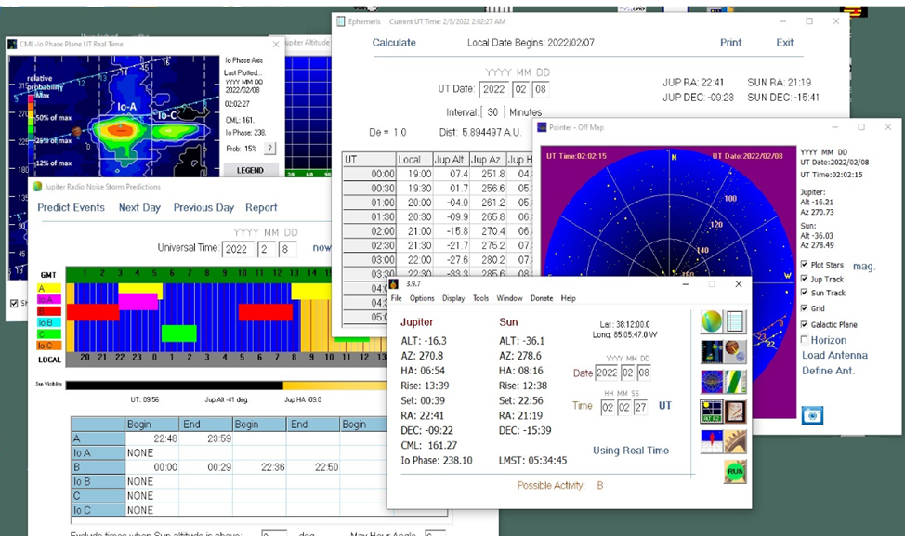Toggle the Jup Track checkbox
The height and width of the screenshot is (536, 905).
[x=804, y=279]
